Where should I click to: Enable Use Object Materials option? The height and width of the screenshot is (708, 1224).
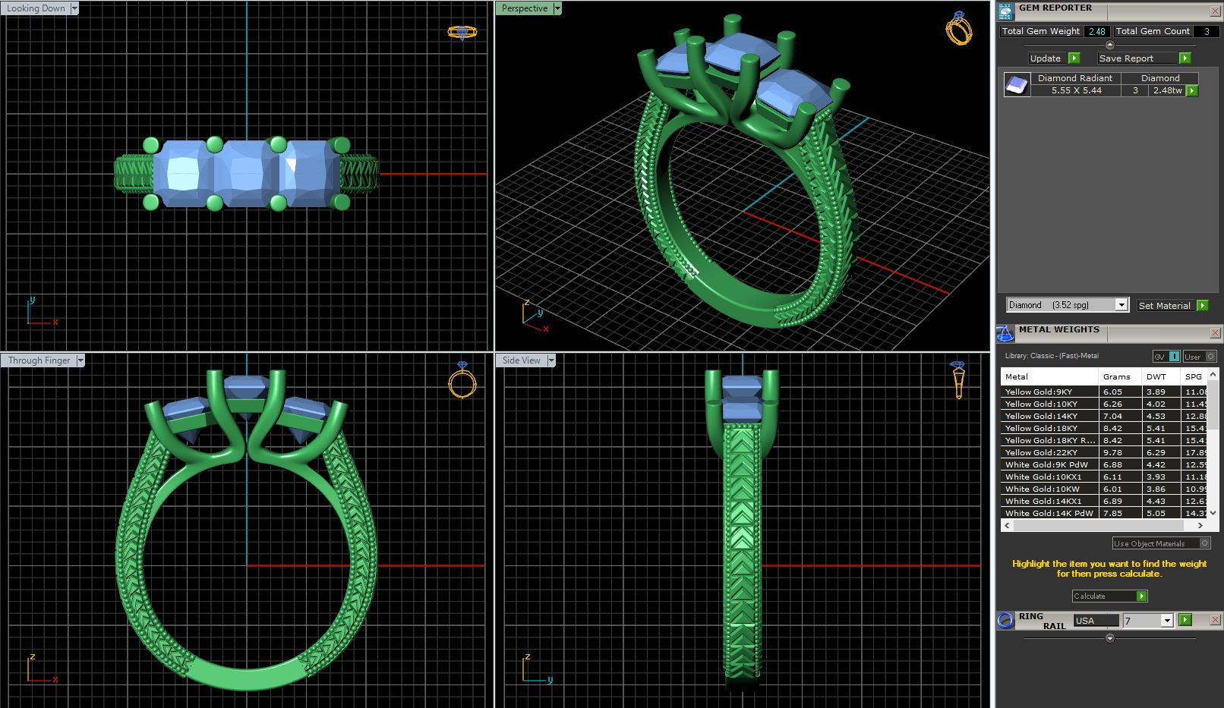1204,543
